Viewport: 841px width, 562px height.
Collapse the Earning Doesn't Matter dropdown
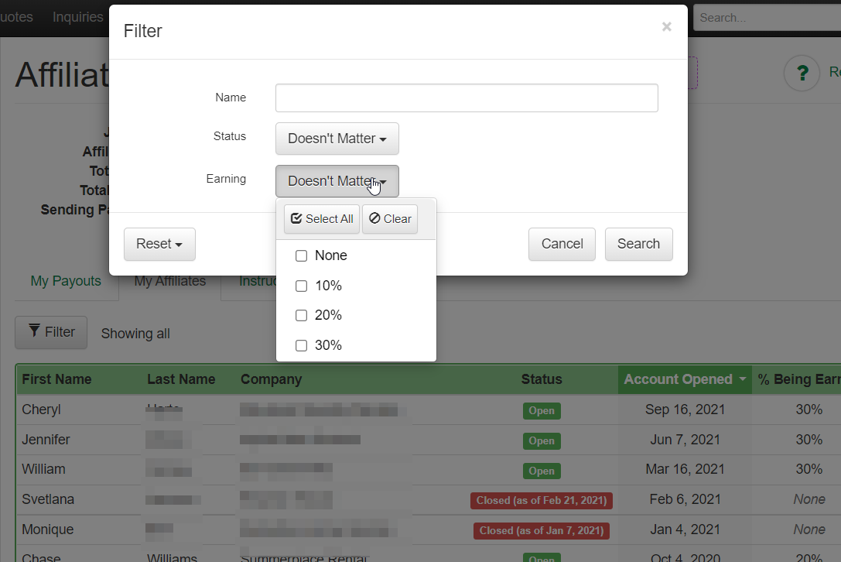[x=337, y=181]
